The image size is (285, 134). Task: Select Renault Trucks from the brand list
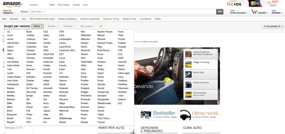point(105,43)
